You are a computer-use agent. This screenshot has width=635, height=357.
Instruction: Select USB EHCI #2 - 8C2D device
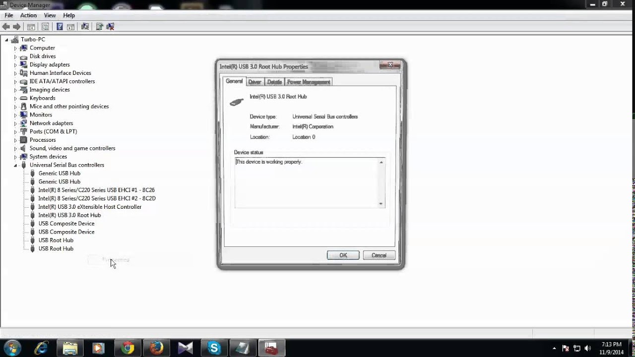coord(97,198)
